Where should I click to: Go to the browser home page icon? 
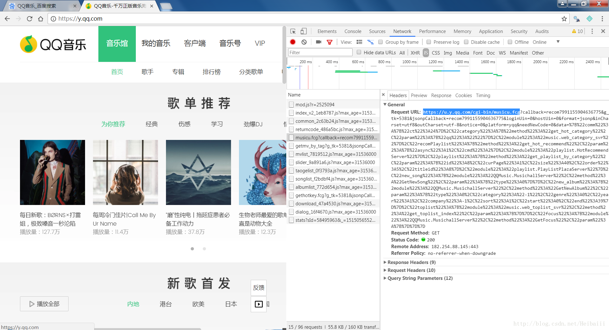point(41,19)
